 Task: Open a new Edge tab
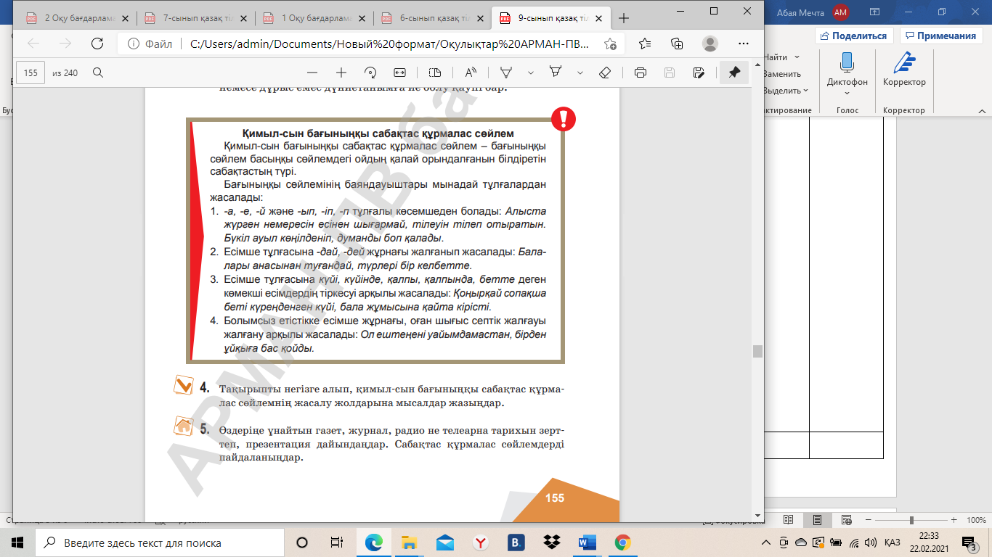pos(623,18)
